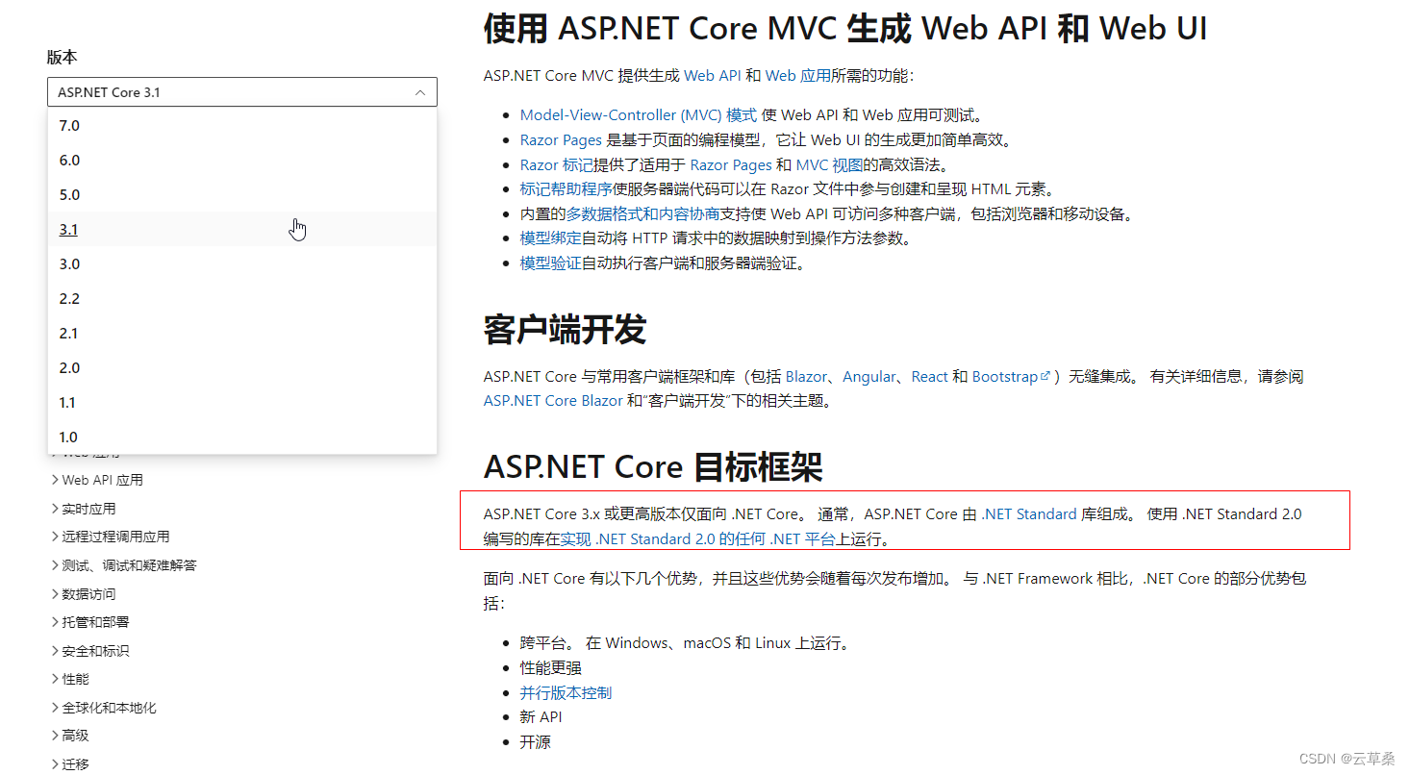The image size is (1410, 775).
Task: Open the 托管和部署 section
Action: (x=90, y=622)
